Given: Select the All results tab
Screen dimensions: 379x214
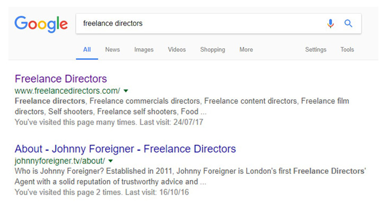Looking at the screenshot, I should [87, 50].
